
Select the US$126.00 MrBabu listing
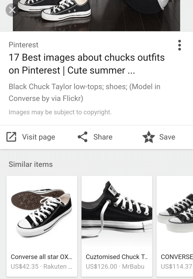click(115, 266)
